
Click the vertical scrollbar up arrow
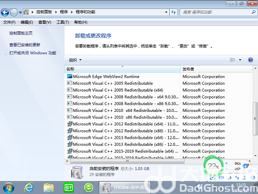255,68
